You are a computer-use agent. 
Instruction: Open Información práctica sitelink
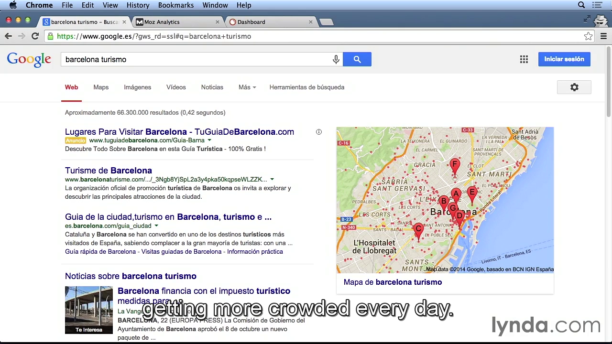point(255,252)
